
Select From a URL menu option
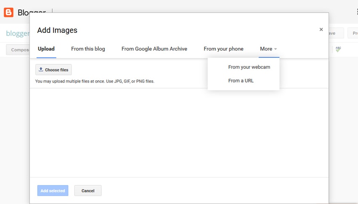click(241, 81)
